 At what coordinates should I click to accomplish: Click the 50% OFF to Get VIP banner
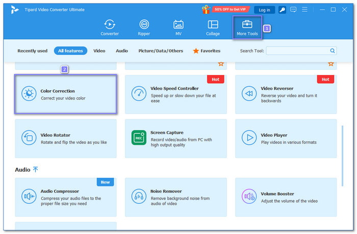230,9
